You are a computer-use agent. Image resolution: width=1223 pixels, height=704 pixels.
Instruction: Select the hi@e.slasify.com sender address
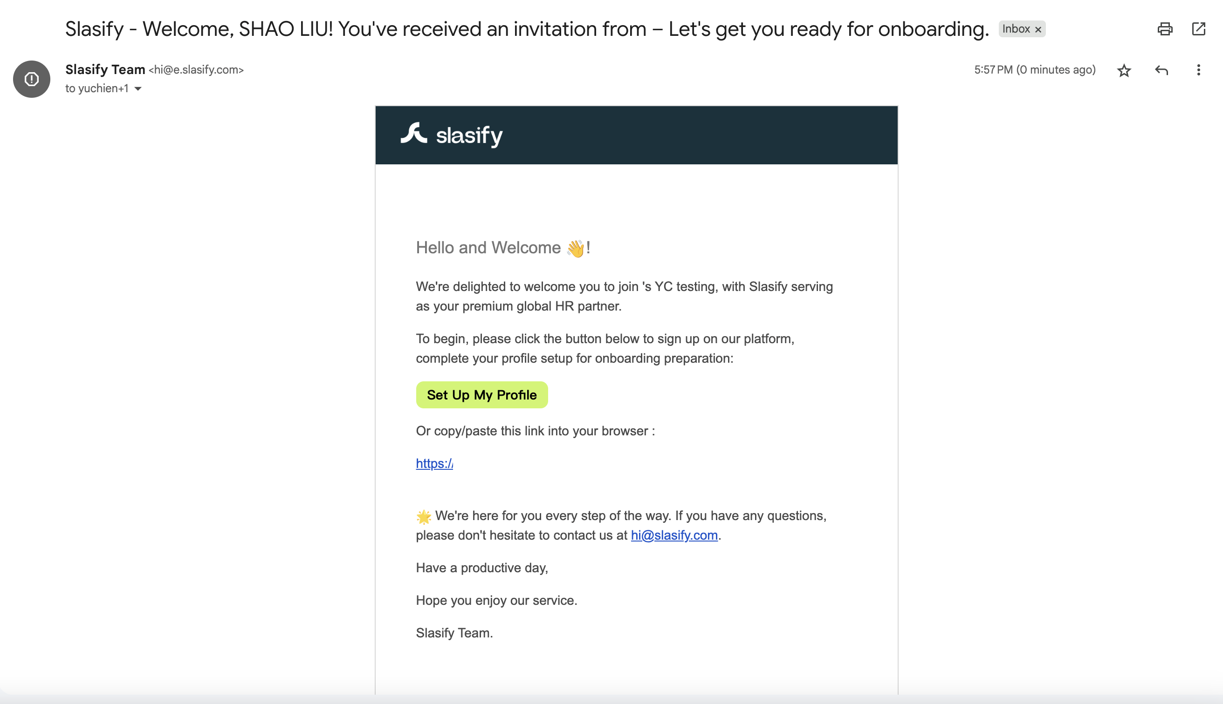[196, 70]
